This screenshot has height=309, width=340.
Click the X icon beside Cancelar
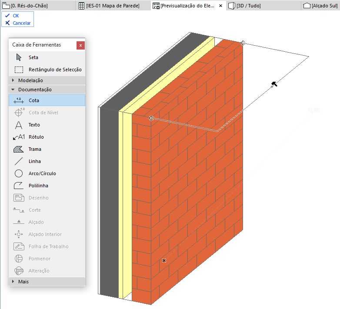coord(7,23)
